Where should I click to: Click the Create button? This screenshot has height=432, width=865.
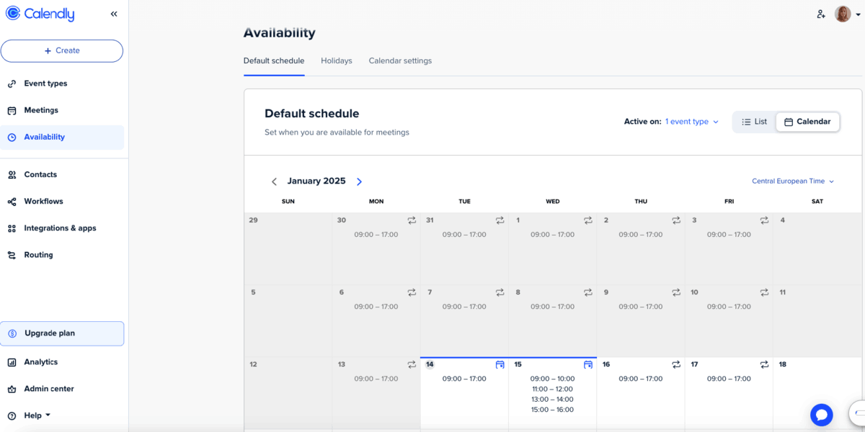[62, 50]
